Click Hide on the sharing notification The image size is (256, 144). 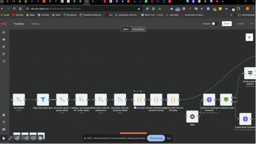tap(169, 138)
